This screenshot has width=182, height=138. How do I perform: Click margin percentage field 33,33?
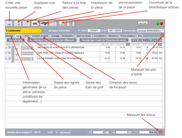[x=51, y=132]
